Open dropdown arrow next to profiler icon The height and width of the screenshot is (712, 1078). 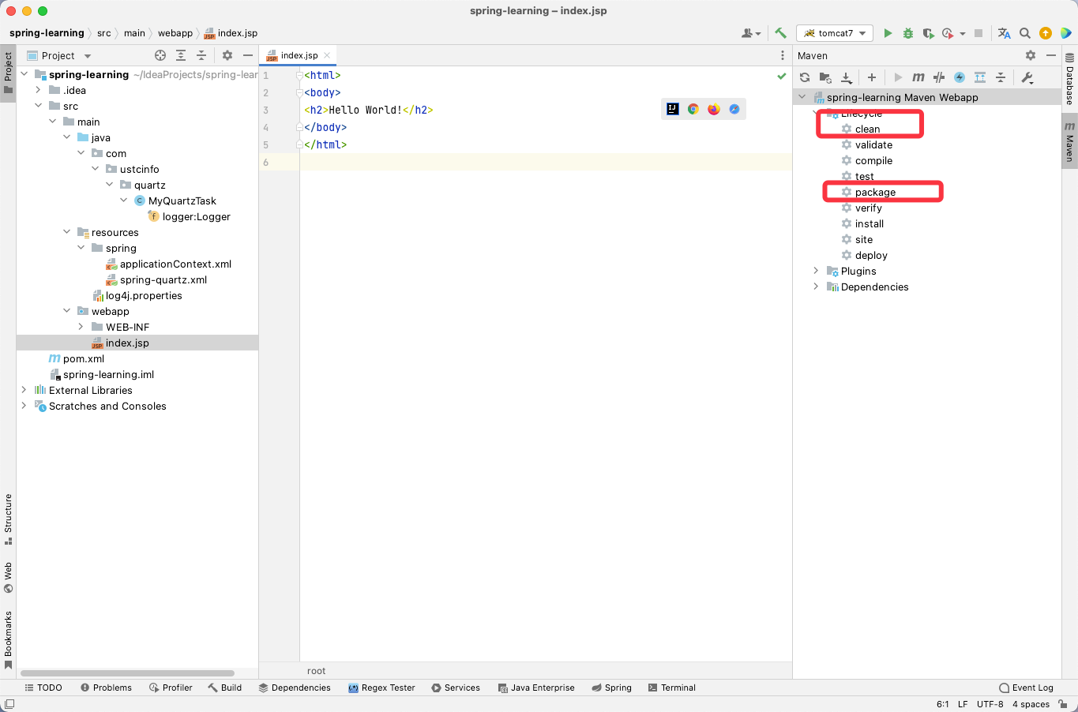click(963, 34)
